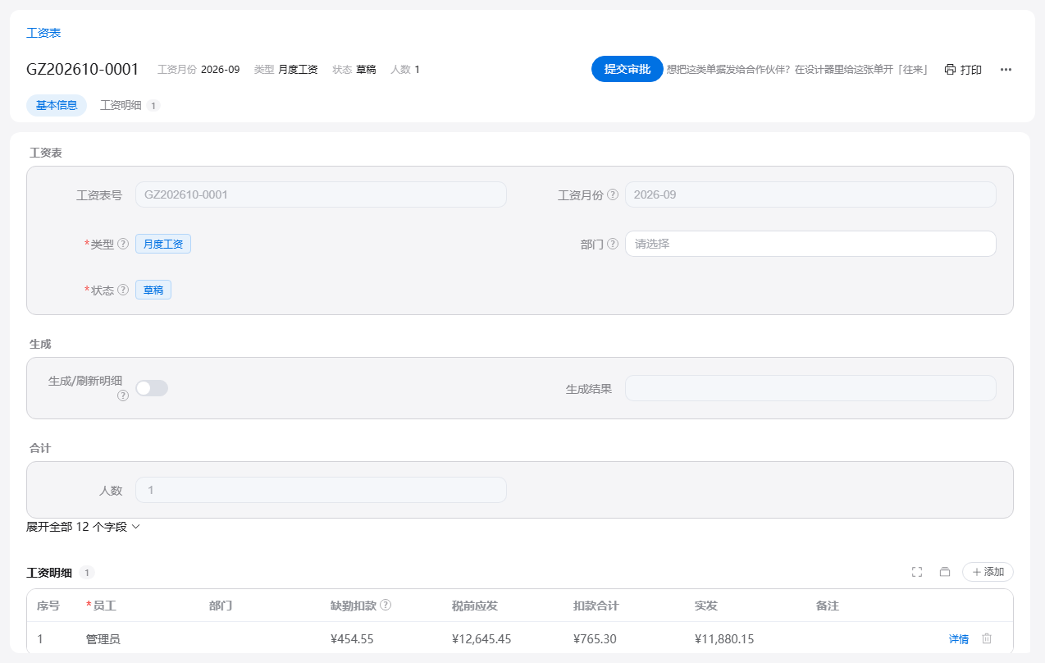Show help icon next to 部门
The height and width of the screenshot is (663, 1045).
tap(613, 244)
